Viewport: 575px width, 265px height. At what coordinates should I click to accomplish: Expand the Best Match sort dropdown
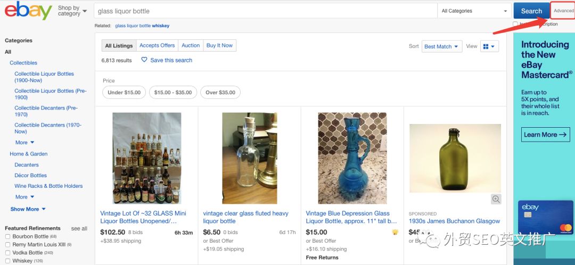tap(441, 47)
